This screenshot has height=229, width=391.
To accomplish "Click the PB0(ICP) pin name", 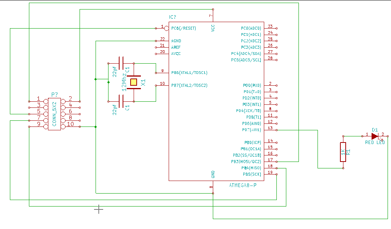I will click(x=252, y=143).
